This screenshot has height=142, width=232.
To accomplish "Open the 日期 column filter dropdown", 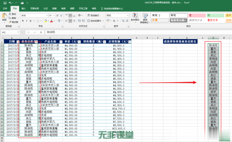I will tap(18, 42).
